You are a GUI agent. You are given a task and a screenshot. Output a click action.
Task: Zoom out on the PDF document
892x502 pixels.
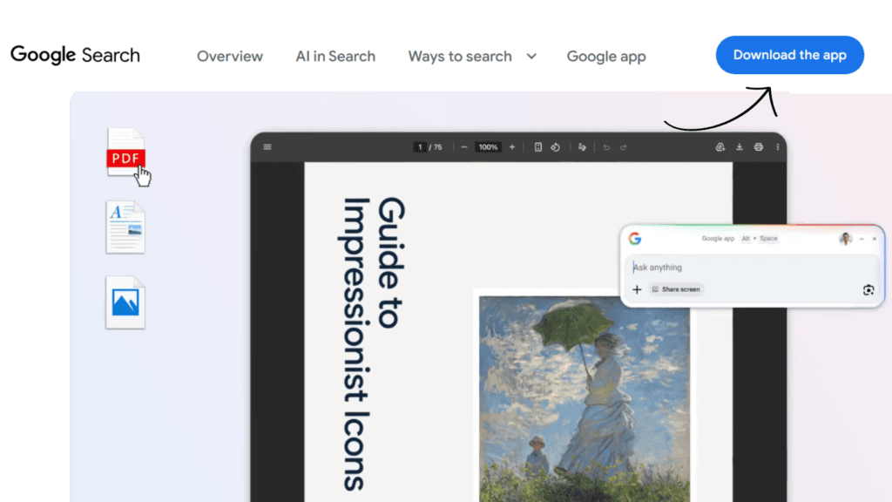click(463, 147)
